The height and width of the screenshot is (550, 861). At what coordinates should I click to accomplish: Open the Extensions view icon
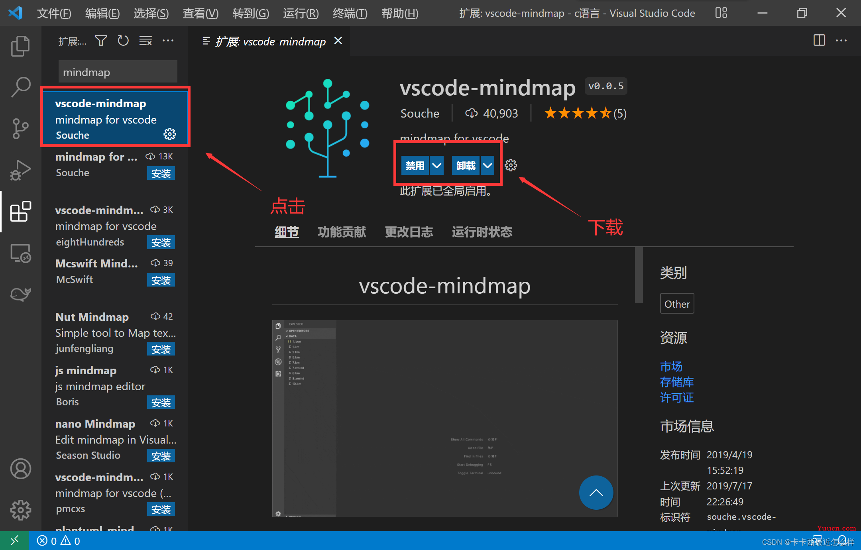pos(20,212)
